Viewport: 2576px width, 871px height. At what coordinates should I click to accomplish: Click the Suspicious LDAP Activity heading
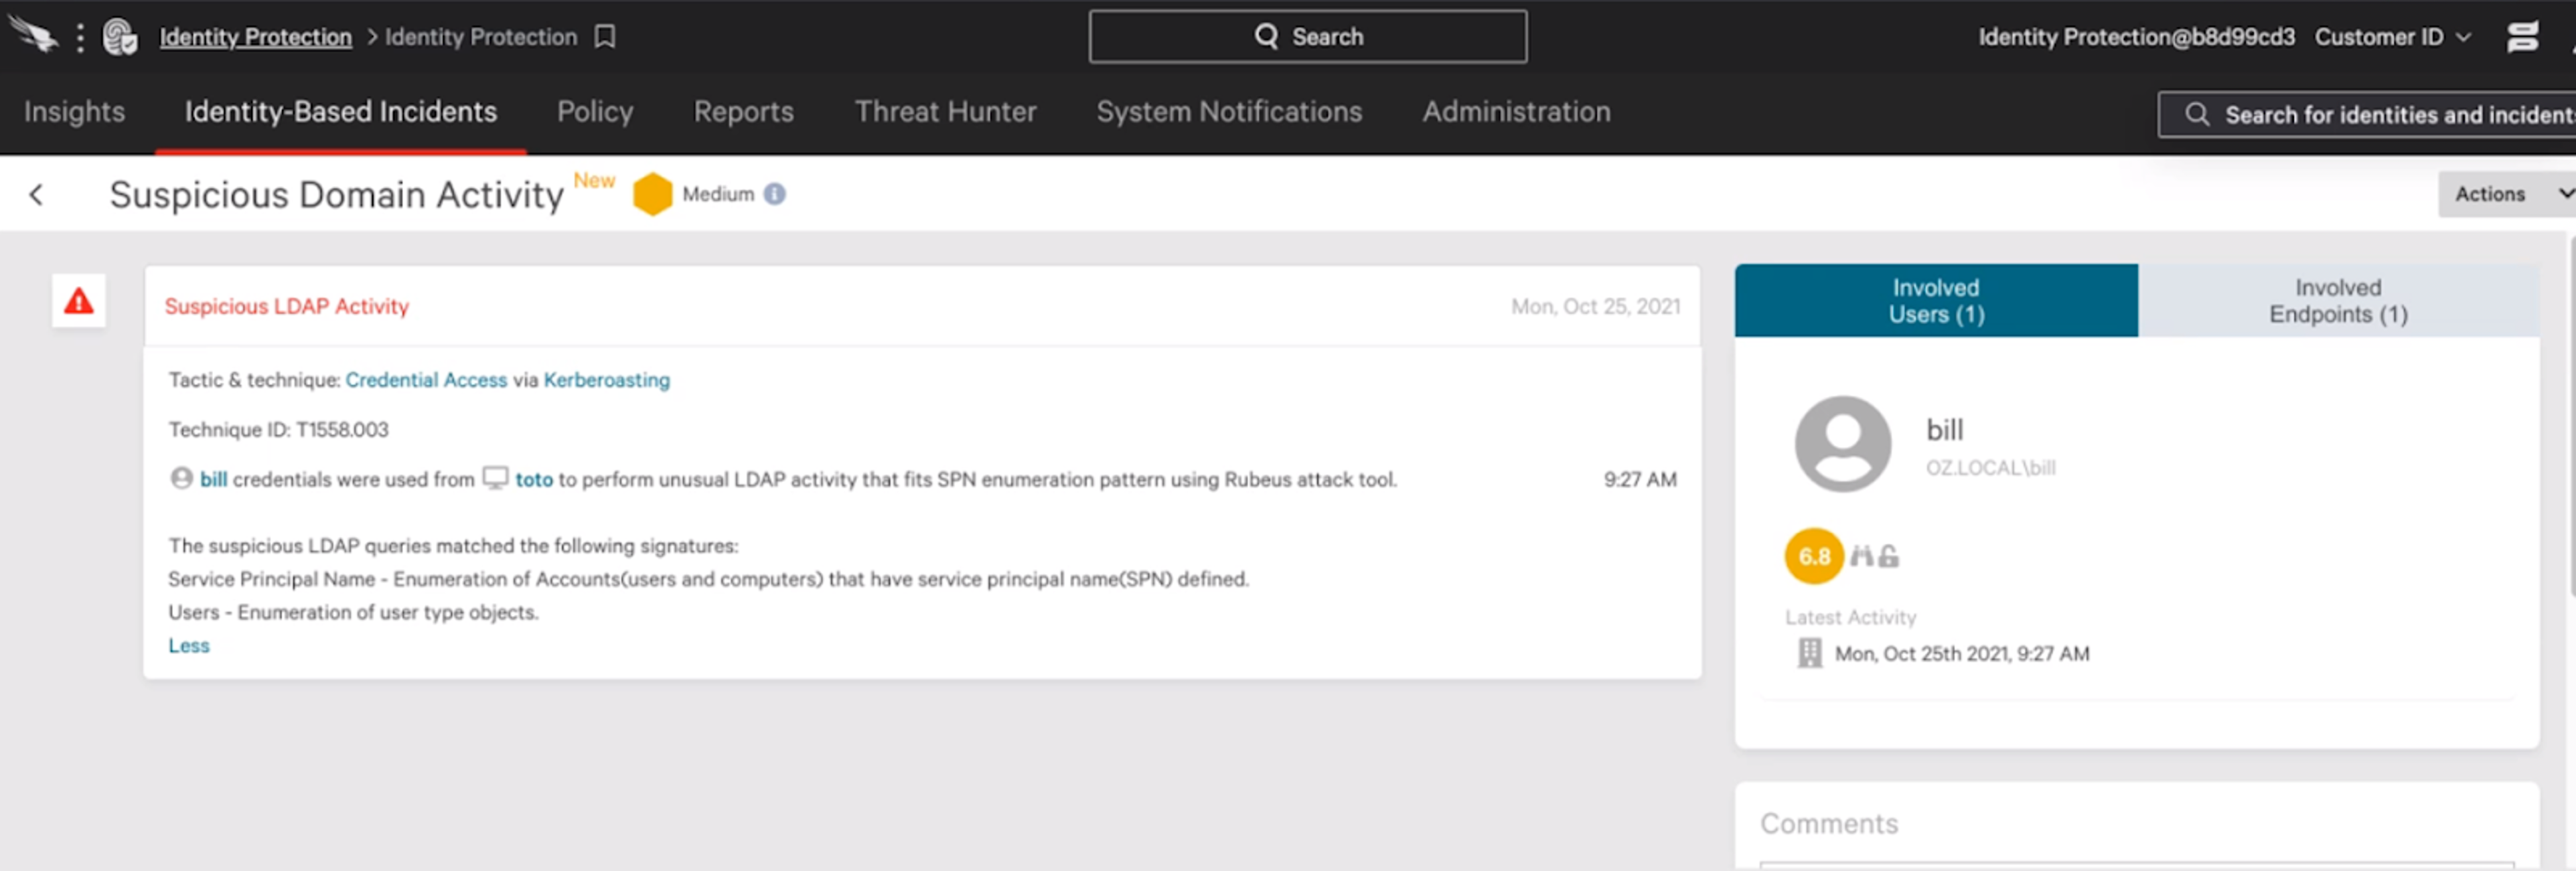pyautogui.click(x=287, y=306)
